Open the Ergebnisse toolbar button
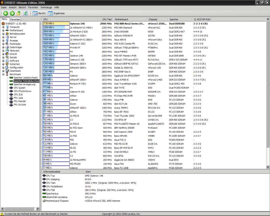Image resolution: width=270 pixels, height=216 pixels. [56, 13]
